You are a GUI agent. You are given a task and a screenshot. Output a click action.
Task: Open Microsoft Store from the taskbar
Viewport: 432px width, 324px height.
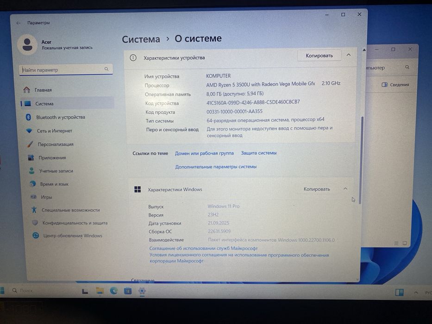click(x=128, y=291)
